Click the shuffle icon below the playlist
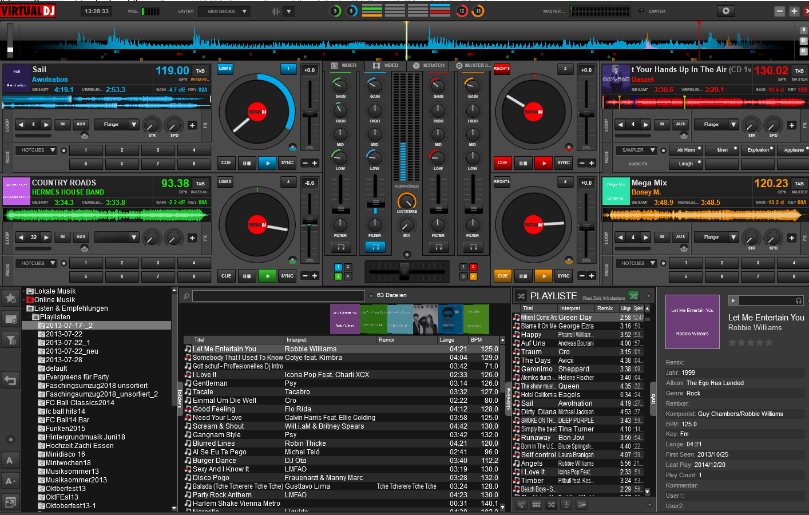 (x=551, y=505)
